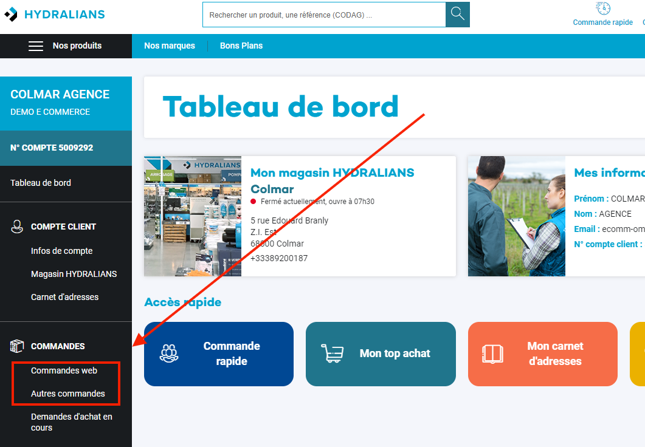This screenshot has width=645, height=447.
Task: Click the COMMANDES section heading
Action: 58,346
